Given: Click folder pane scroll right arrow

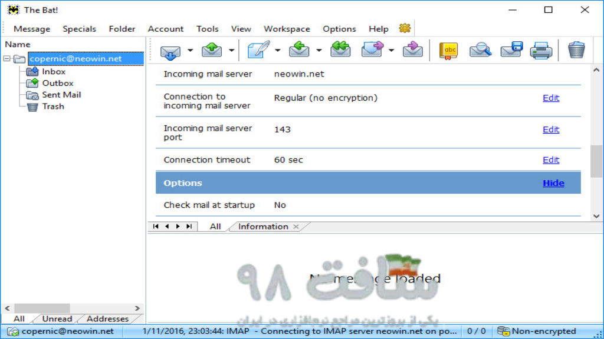Looking at the screenshot, I should pos(137,308).
